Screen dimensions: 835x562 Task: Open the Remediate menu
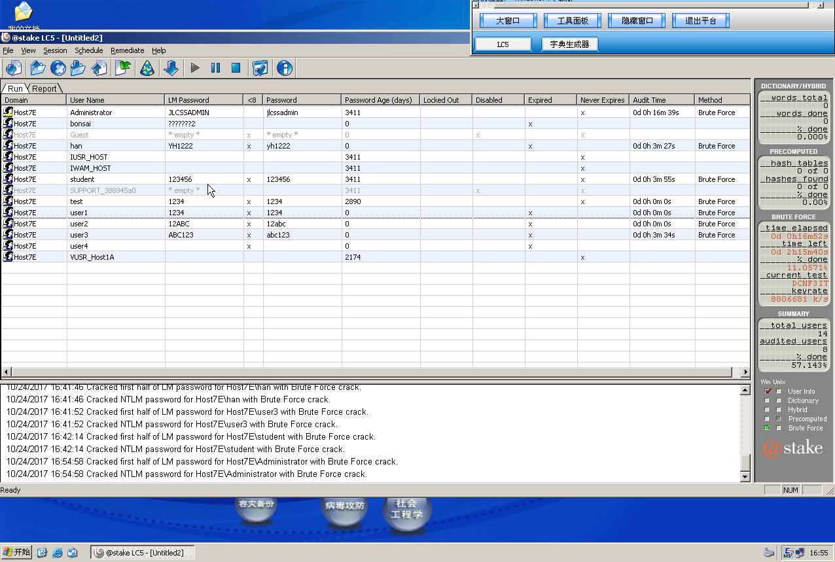pyautogui.click(x=128, y=50)
